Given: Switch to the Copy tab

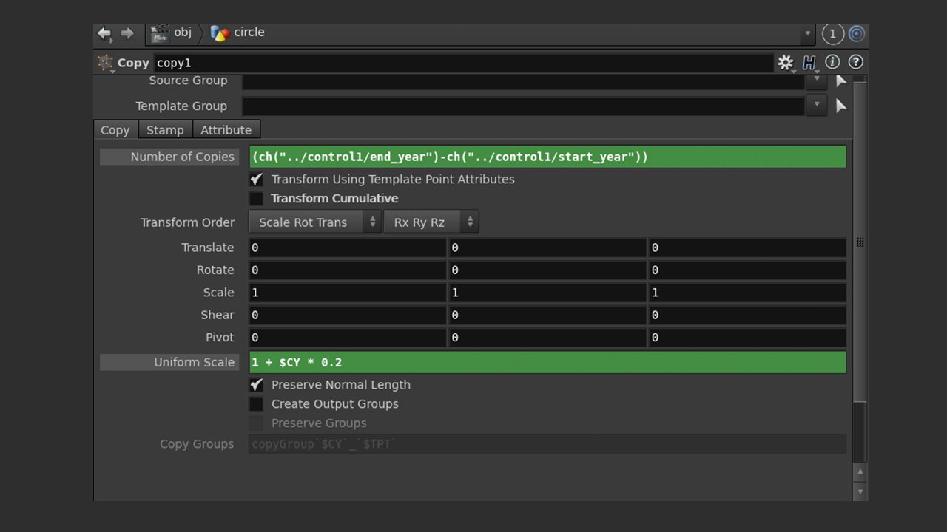Looking at the screenshot, I should click(115, 130).
